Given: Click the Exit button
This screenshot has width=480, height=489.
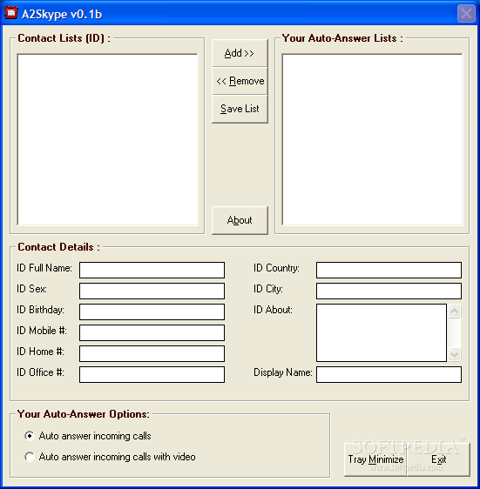Looking at the screenshot, I should point(438,459).
